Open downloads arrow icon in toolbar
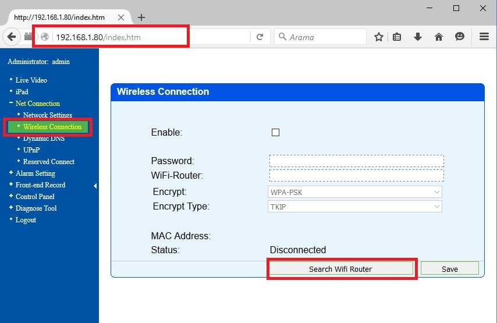Viewport: 497px width, 323px height. pyautogui.click(x=418, y=37)
